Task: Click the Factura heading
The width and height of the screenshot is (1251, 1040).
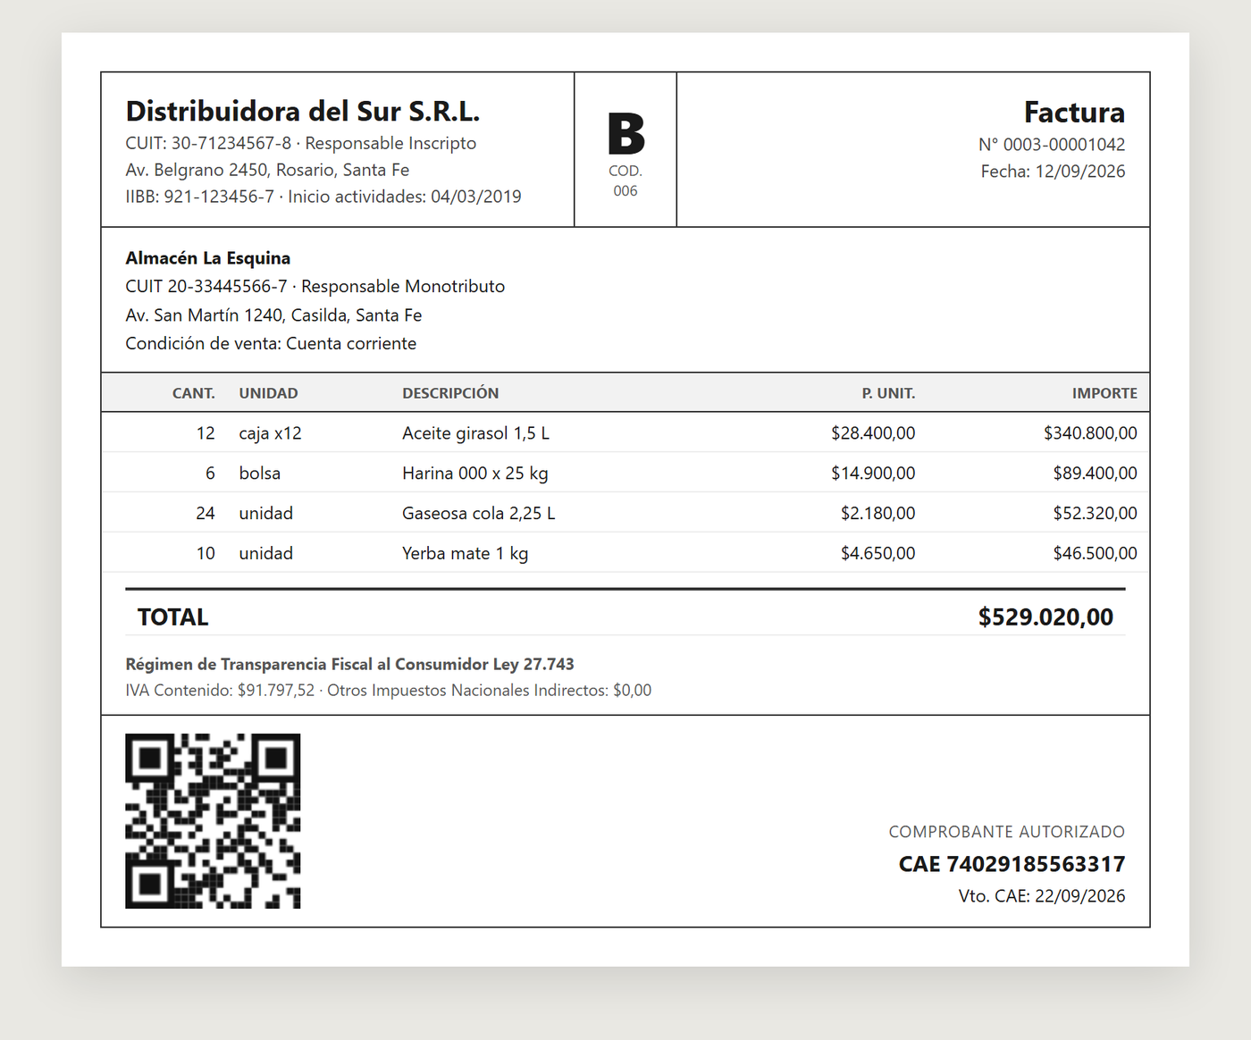Action: click(x=1074, y=113)
